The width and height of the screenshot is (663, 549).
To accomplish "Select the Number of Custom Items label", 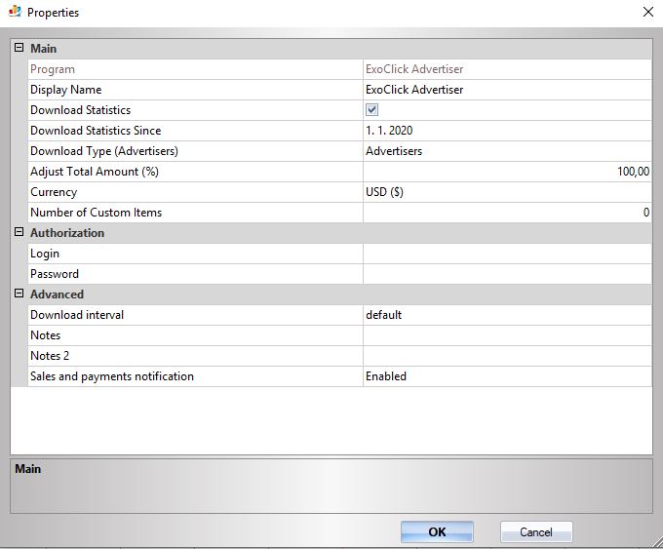I will (96, 213).
